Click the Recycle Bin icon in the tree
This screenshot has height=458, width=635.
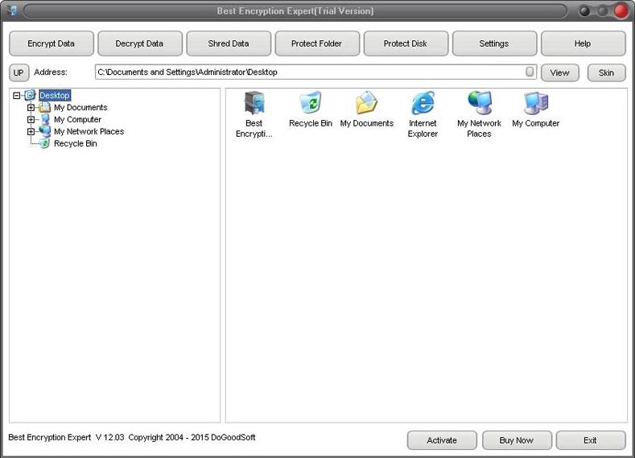[x=44, y=143]
